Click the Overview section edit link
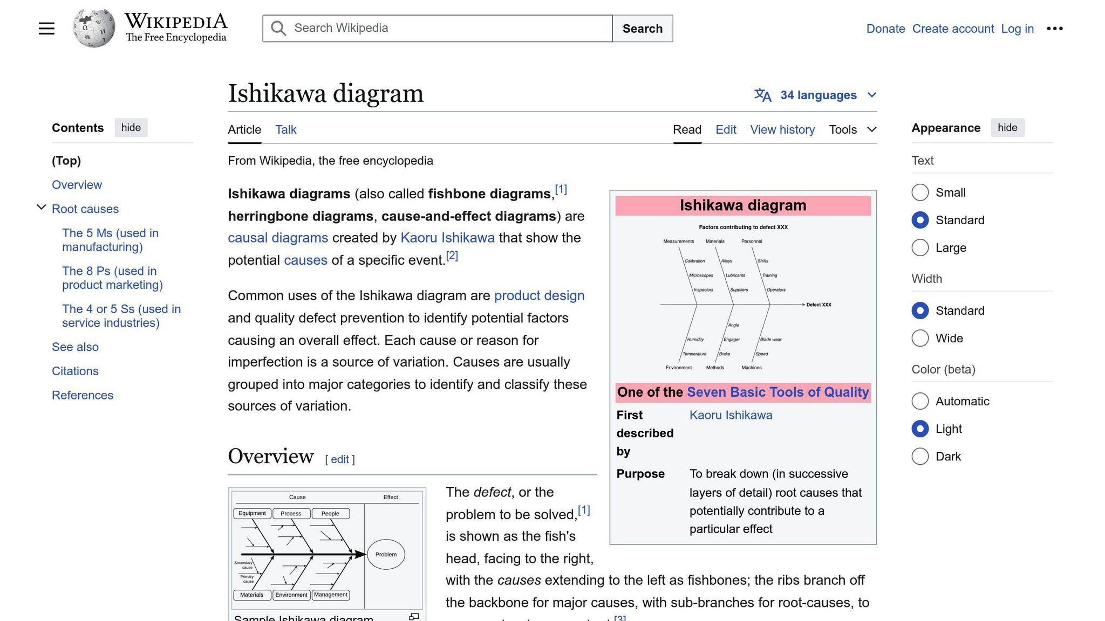 pos(340,459)
